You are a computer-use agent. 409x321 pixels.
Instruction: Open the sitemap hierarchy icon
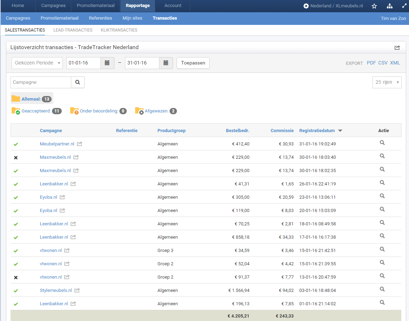point(389,6)
